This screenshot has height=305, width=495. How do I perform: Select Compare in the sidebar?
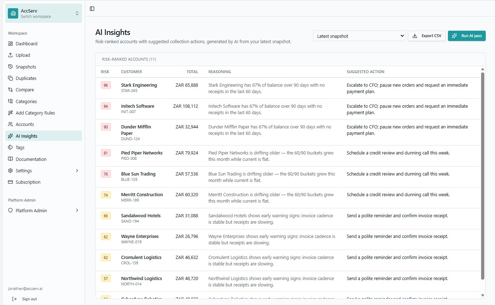click(44, 90)
